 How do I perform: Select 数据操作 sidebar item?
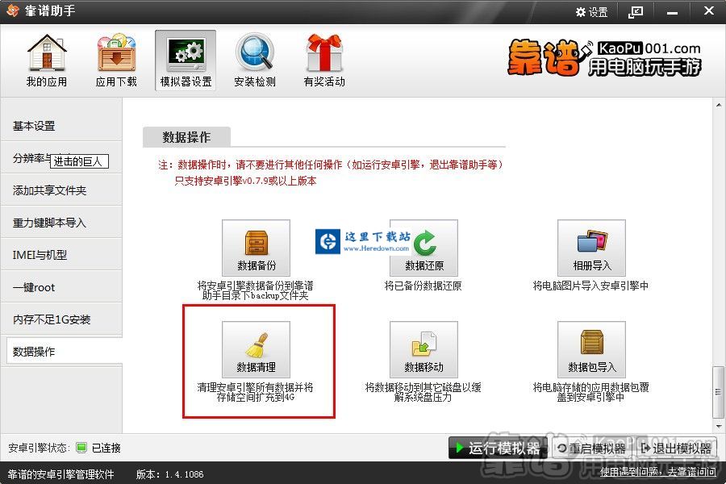pyautogui.click(x=65, y=352)
